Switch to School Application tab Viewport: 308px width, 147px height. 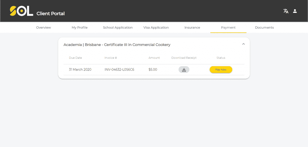118,27
